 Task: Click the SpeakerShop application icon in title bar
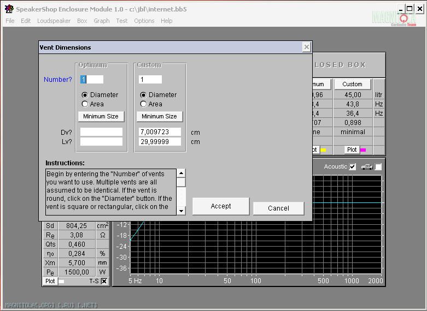(9, 9)
